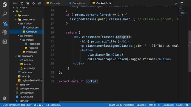Collapse the Persons folder

[x=28, y=36]
